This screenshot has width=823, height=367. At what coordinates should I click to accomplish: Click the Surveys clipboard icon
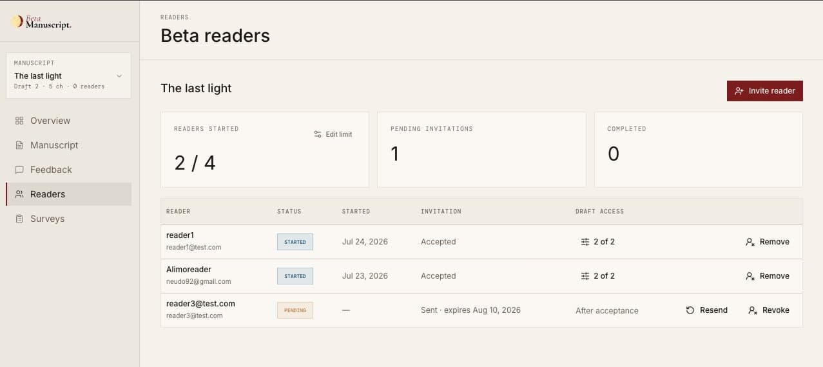click(x=19, y=219)
